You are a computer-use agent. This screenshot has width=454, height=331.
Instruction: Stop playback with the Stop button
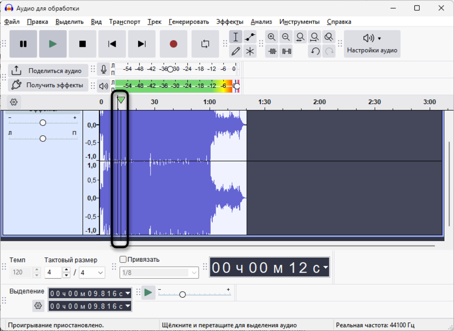pyautogui.click(x=82, y=44)
